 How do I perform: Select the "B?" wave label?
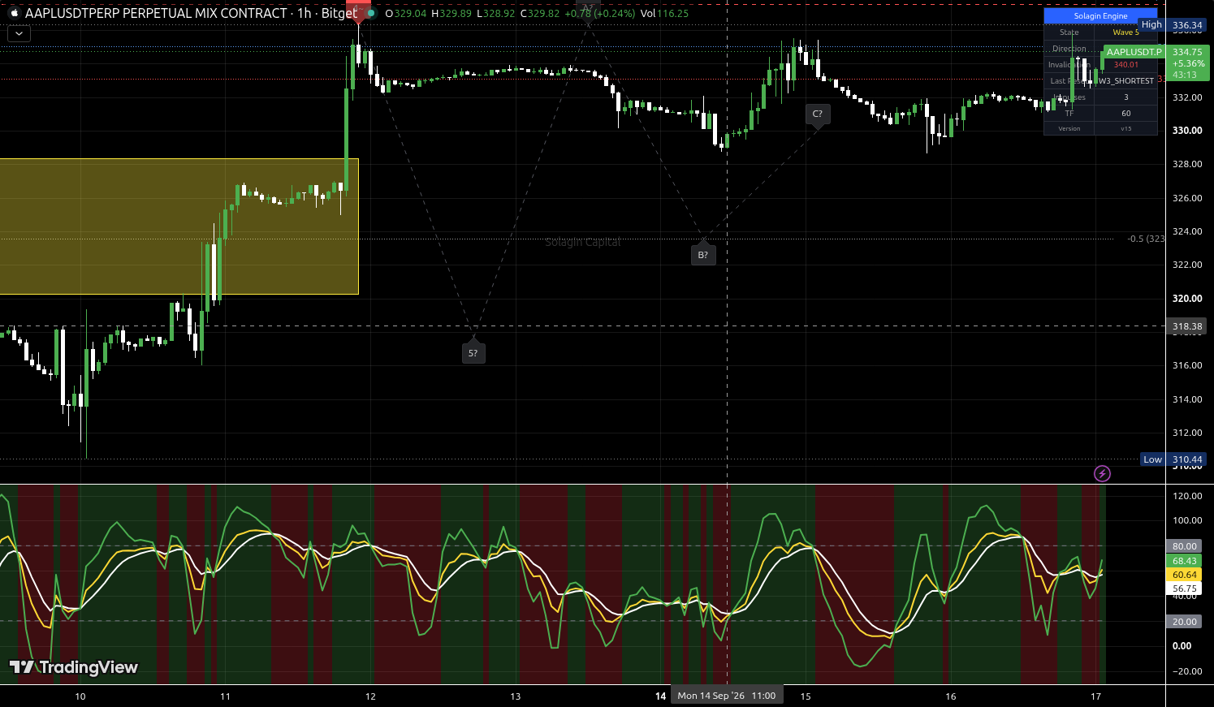703,255
